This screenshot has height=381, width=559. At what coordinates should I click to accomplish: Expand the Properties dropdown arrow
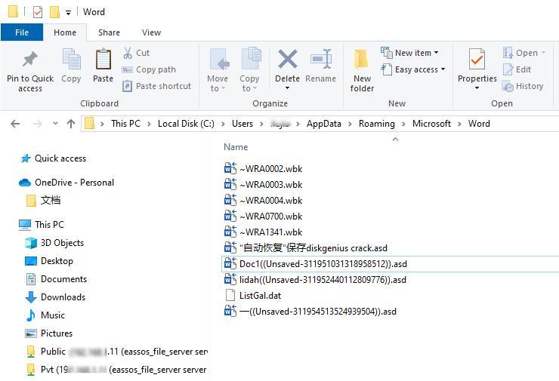click(x=477, y=88)
